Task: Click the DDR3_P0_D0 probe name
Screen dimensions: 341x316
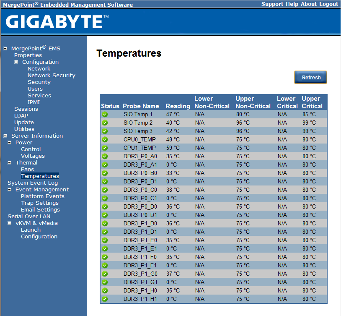Action: point(140,206)
